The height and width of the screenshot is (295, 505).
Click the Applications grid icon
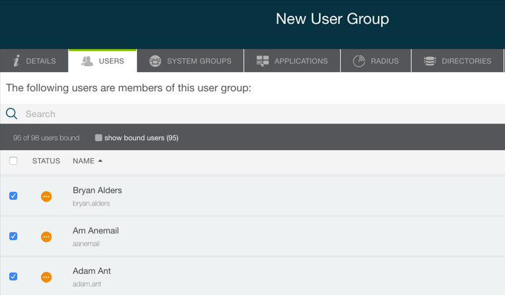point(263,61)
